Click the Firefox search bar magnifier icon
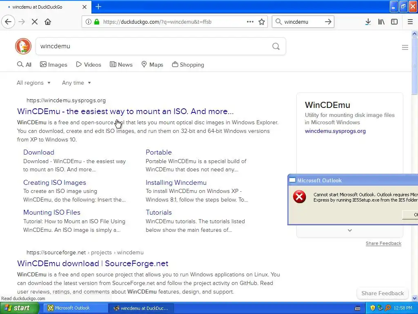The height and width of the screenshot is (314, 418). [x=278, y=22]
